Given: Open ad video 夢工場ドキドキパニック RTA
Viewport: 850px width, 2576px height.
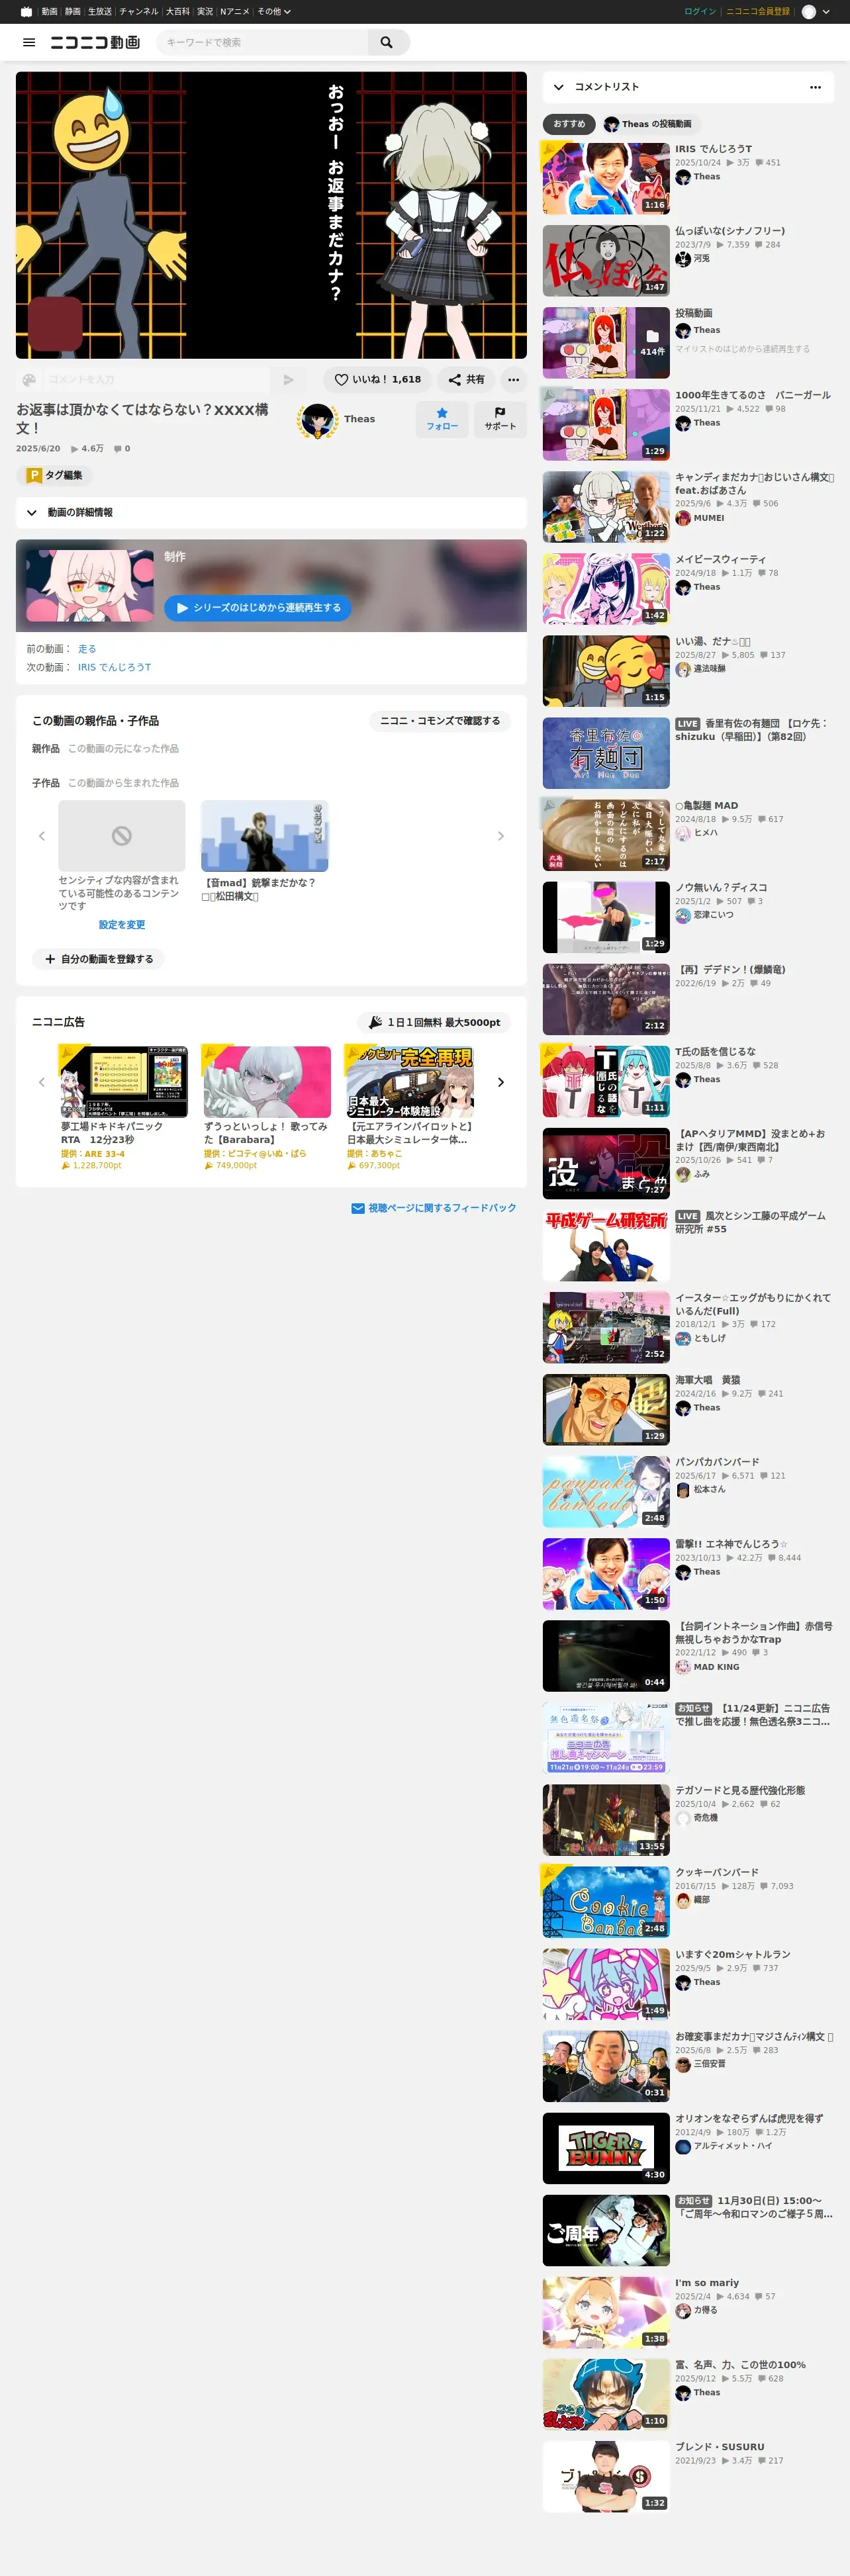Looking at the screenshot, I should click(124, 1082).
